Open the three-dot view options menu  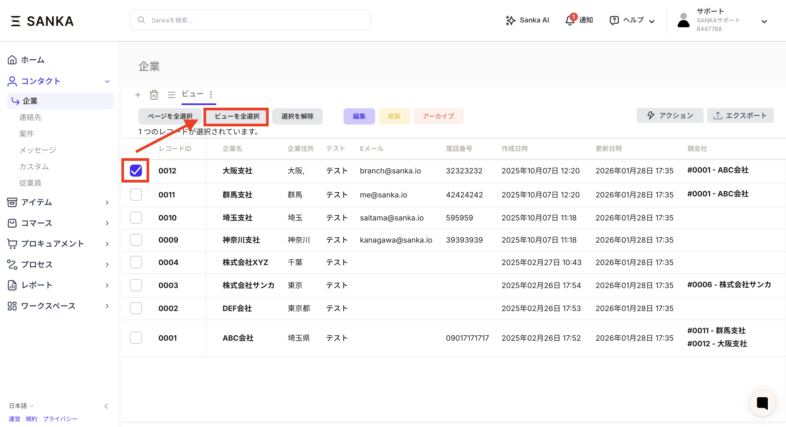tap(211, 95)
